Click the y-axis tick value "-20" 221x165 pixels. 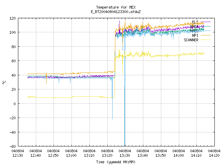click(12, 118)
